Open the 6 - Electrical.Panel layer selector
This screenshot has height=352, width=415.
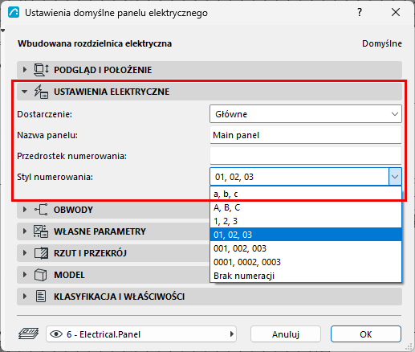[x=141, y=334]
